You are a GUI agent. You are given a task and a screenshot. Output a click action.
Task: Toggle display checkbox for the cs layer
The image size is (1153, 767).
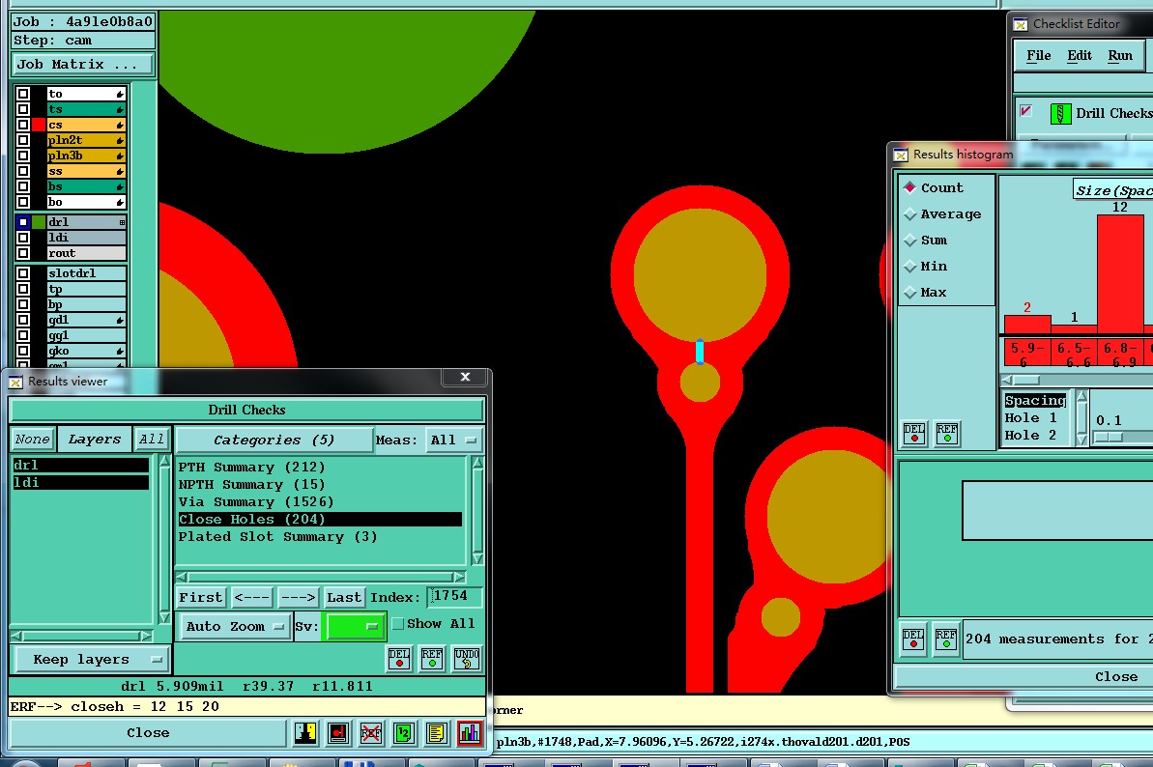(23, 125)
